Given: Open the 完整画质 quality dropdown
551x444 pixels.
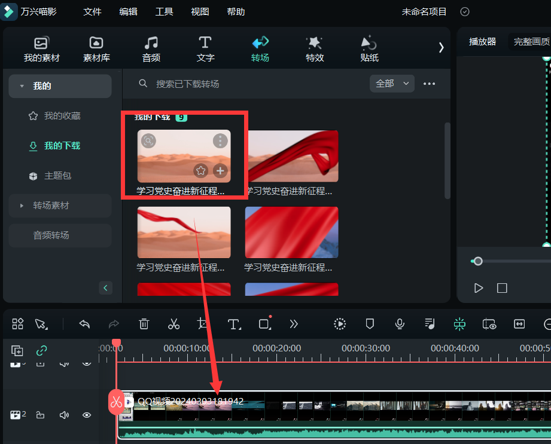Looking at the screenshot, I should [531, 42].
